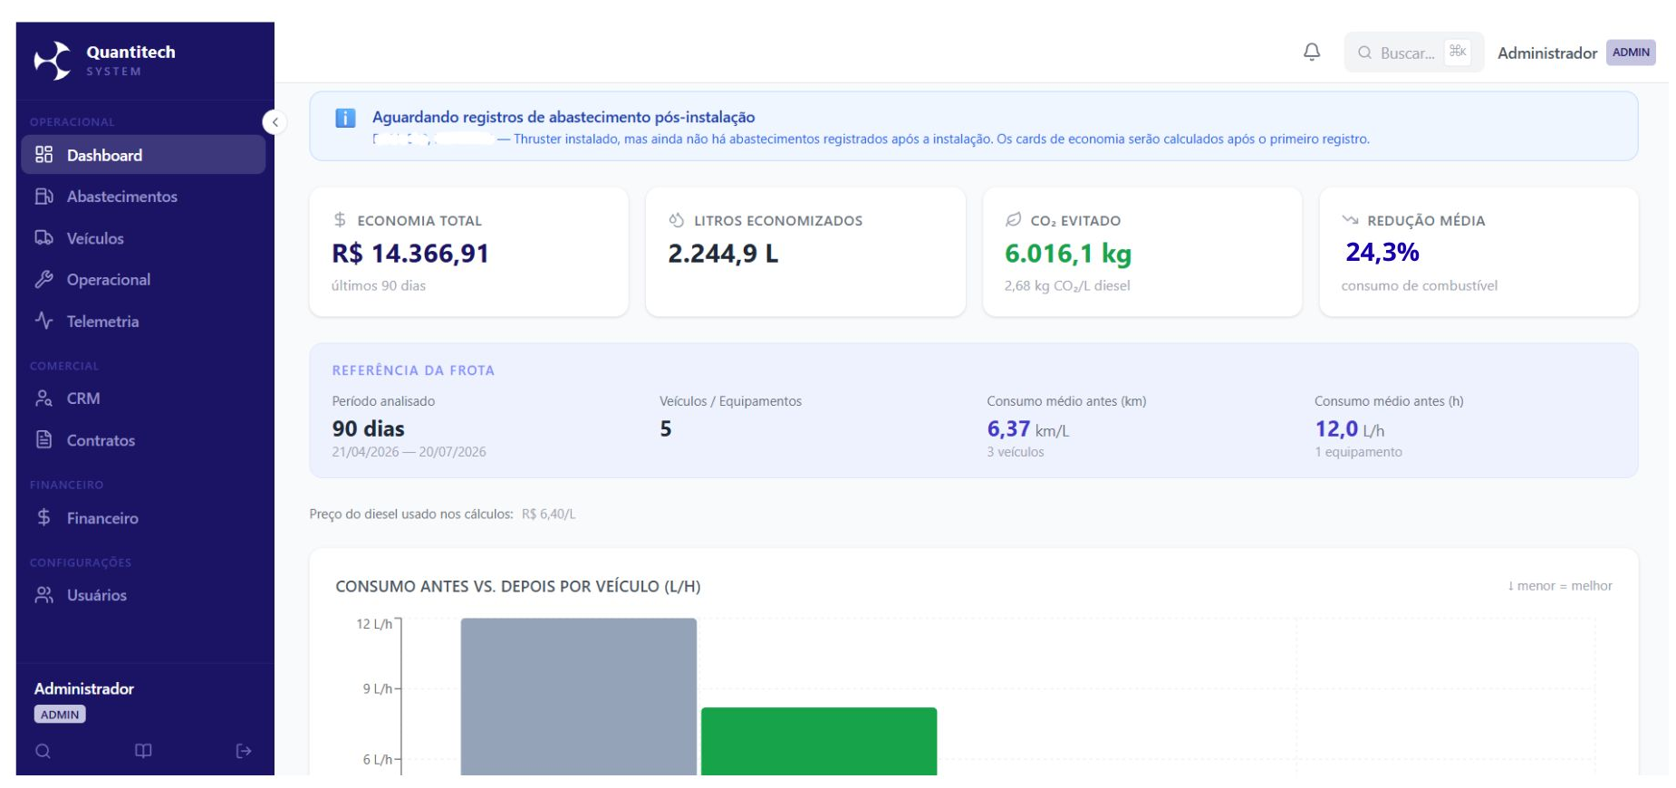Focus the Buscar search field
Image resolution: width=1676 pixels, height=788 pixels.
click(1413, 53)
